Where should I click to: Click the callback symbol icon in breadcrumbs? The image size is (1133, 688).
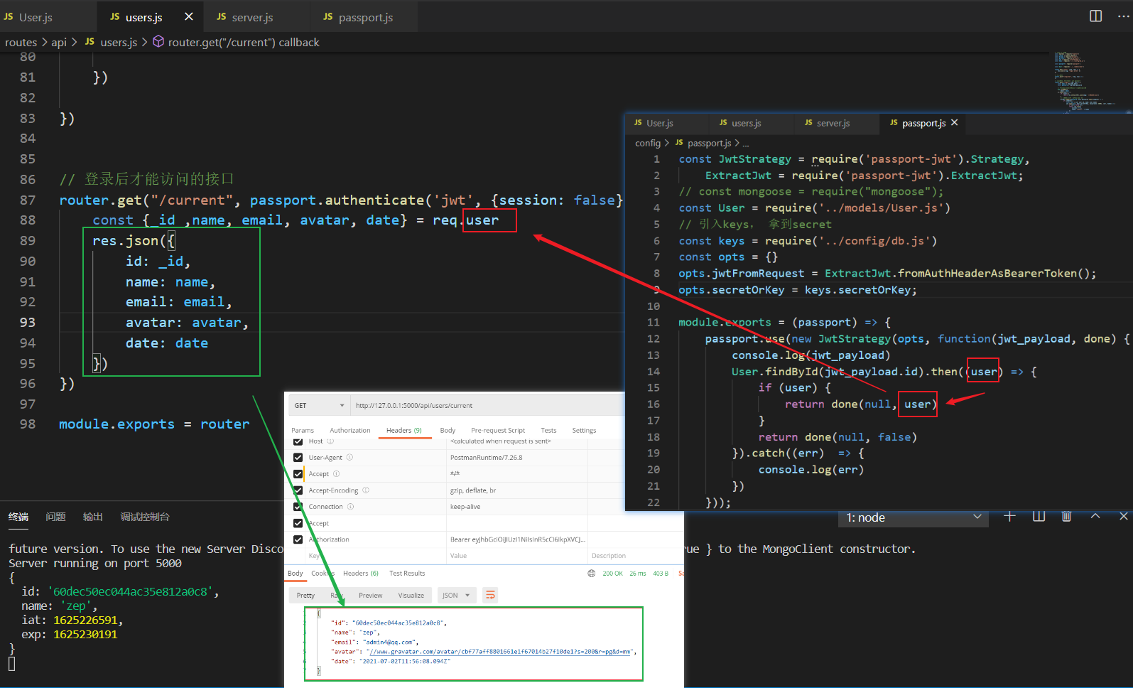[x=158, y=42]
